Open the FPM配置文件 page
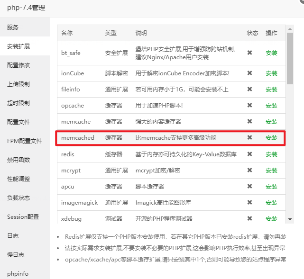Image resolution: width=304 pixels, height=279 pixels. point(25,141)
